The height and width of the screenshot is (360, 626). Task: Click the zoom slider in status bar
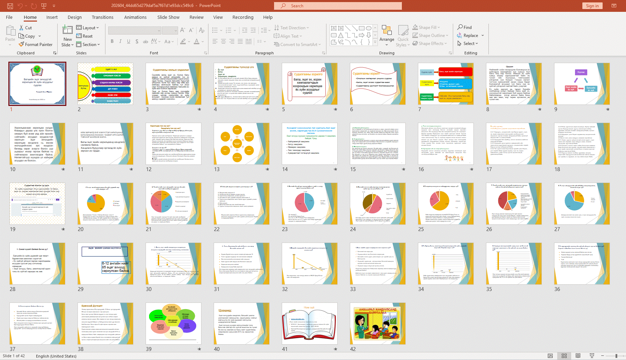[616, 356]
